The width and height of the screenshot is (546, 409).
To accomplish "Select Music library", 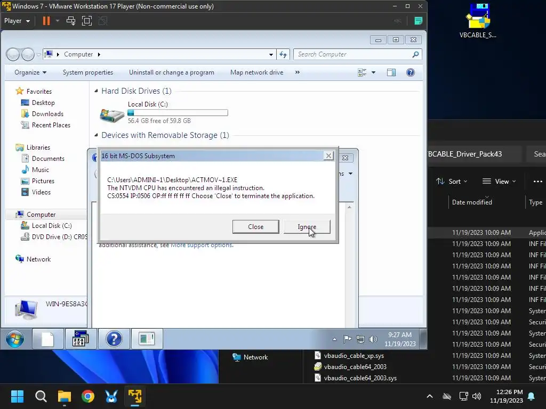I will pyautogui.click(x=40, y=170).
